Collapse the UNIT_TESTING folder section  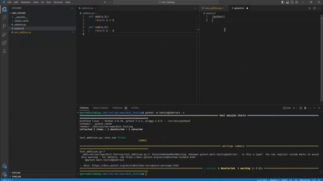tap(42, 13)
